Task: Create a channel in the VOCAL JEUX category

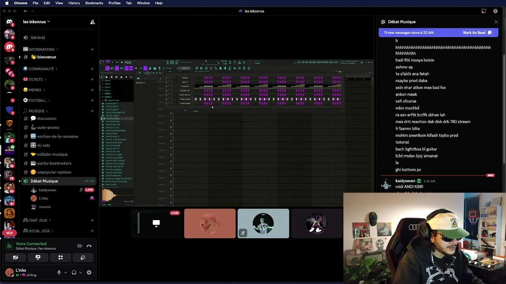Action: pos(92,231)
